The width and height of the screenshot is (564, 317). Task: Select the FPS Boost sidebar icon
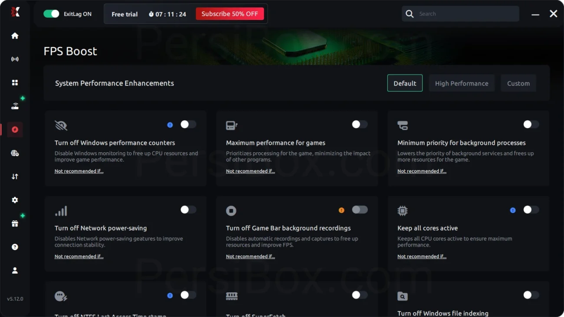[x=15, y=130]
